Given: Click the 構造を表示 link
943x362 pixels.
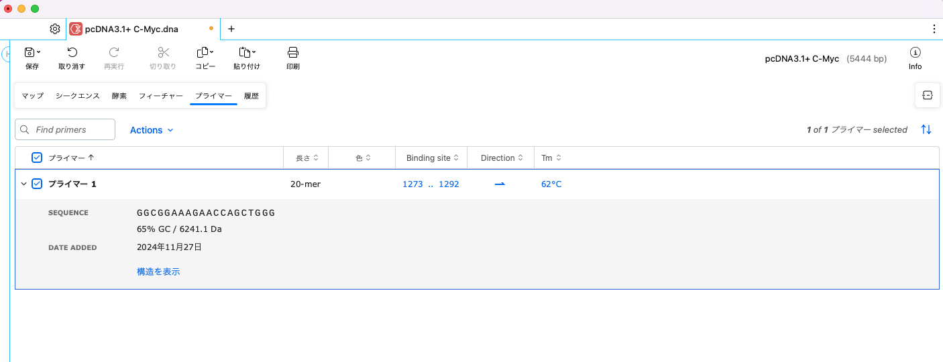Looking at the screenshot, I should (x=158, y=271).
